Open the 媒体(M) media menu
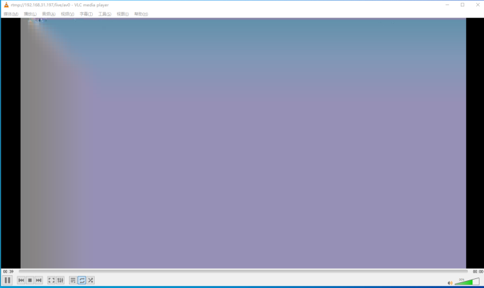The image size is (484, 288). coord(11,14)
